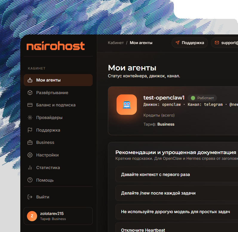
Task: Click the orange test-openclaw1 agent avatar
Action: tap(127, 105)
